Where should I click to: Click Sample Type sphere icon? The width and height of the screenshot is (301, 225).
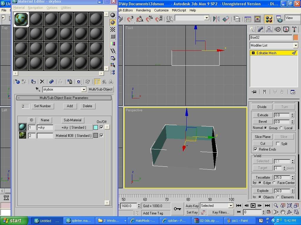point(113,15)
